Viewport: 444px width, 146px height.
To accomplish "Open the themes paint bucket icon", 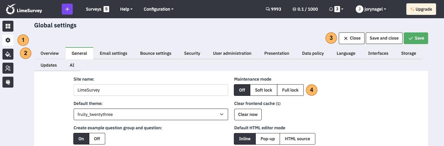I will [x=8, y=54].
